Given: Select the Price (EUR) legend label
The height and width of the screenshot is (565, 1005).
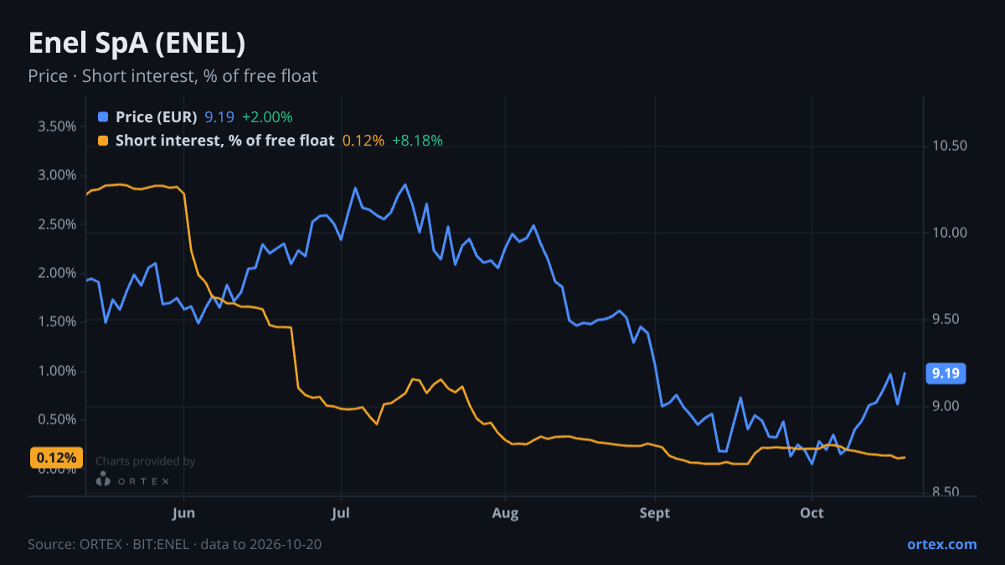Looking at the screenshot, I should 157,117.
